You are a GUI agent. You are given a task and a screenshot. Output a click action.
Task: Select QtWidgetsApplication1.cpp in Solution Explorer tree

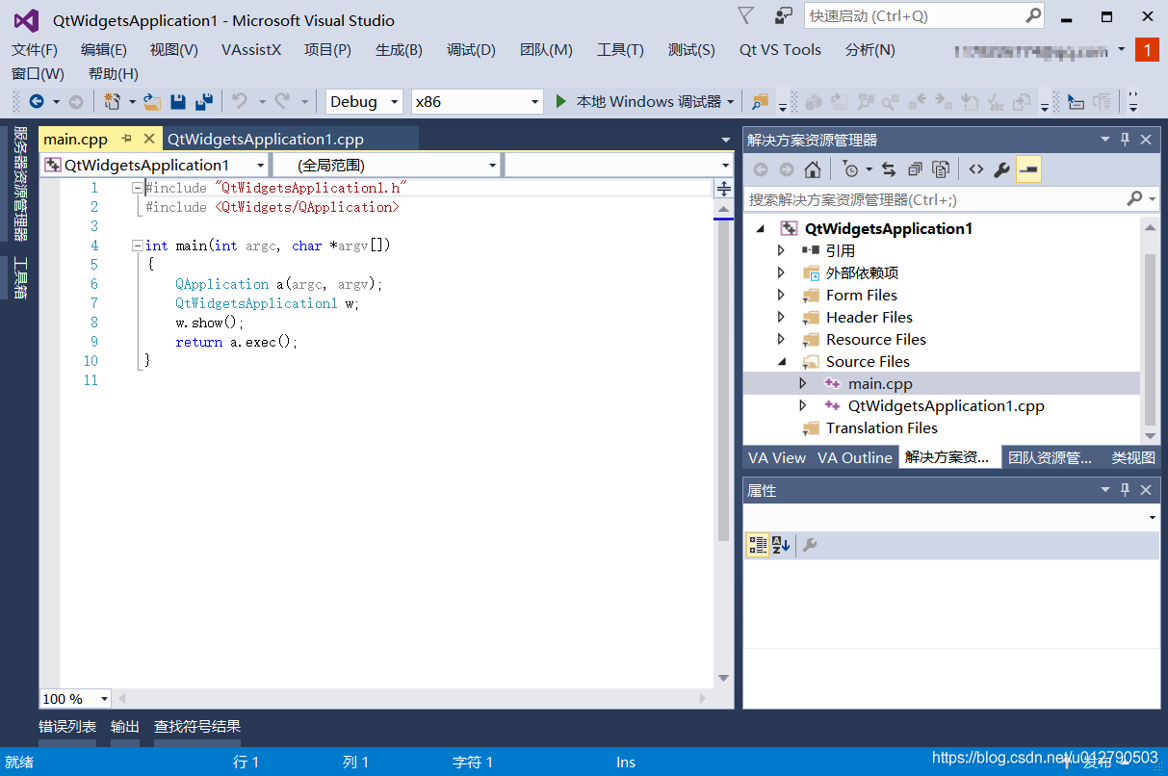pos(946,405)
